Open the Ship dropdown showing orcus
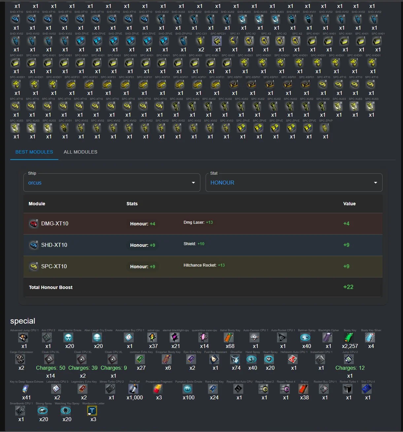The width and height of the screenshot is (403, 432). [112, 183]
